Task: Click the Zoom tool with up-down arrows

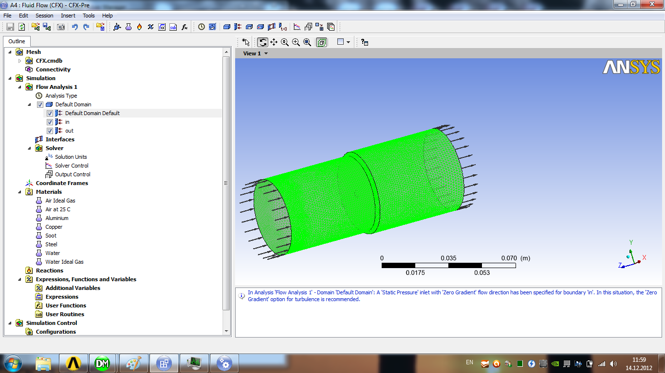Action: click(x=285, y=42)
